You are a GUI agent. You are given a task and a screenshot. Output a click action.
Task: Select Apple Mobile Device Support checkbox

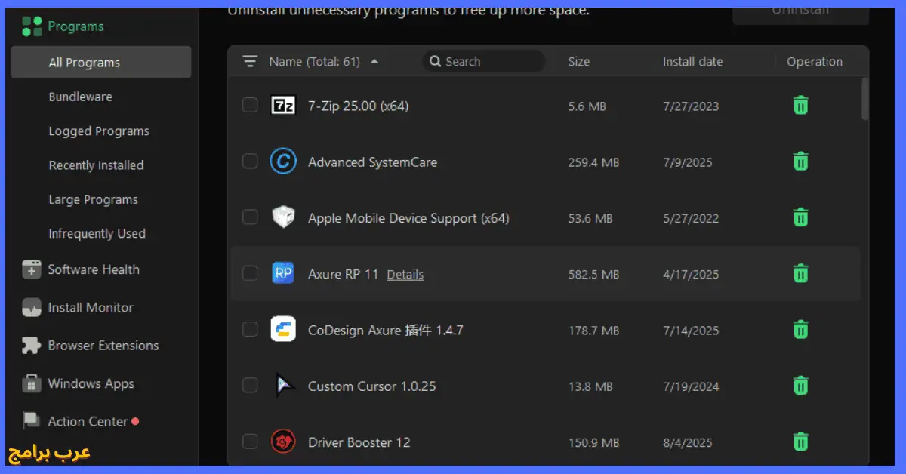[x=250, y=218]
